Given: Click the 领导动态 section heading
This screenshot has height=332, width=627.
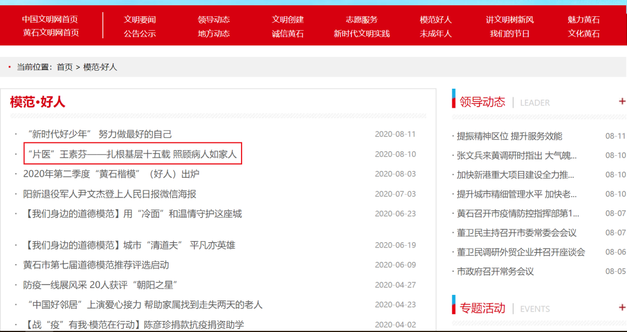Looking at the screenshot, I should [x=482, y=102].
